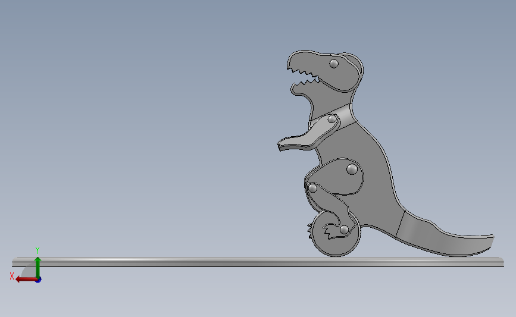Click the eye rivet on the dinosaur head

(x=334, y=64)
